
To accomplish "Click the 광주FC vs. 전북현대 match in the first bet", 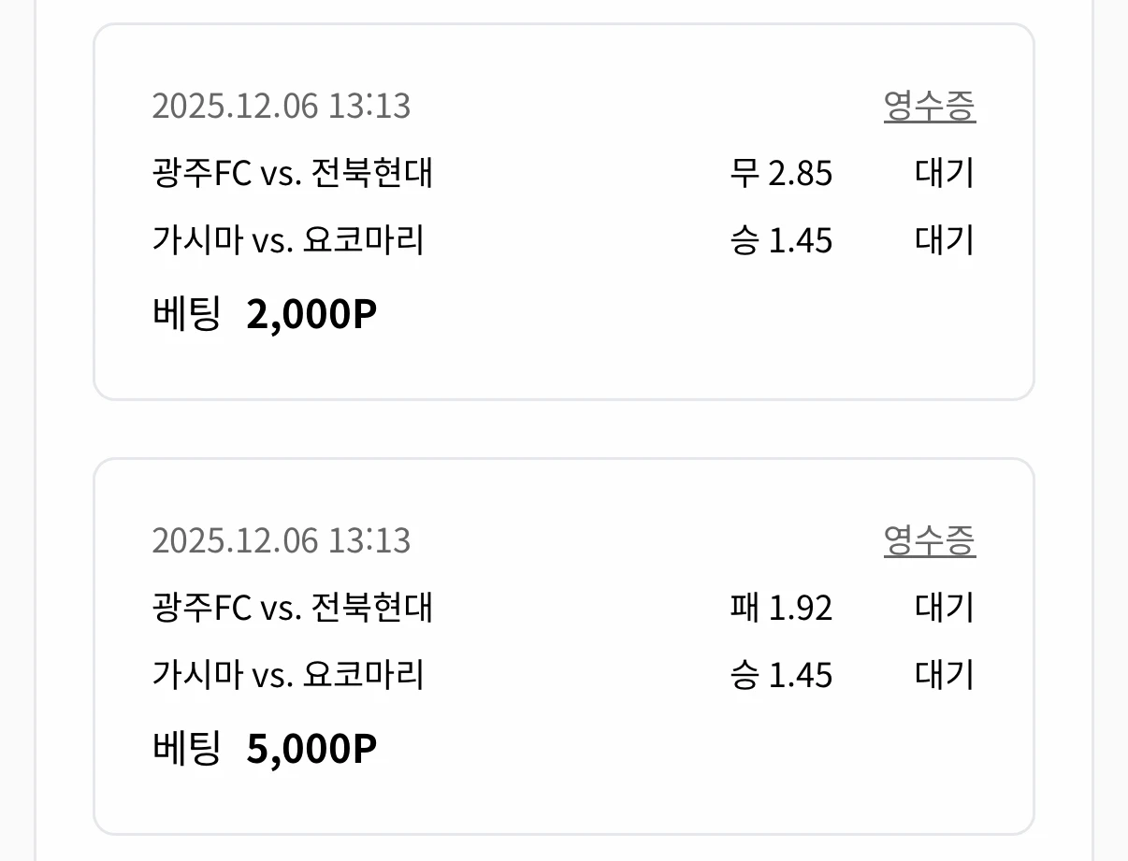I will pyautogui.click(x=293, y=174).
